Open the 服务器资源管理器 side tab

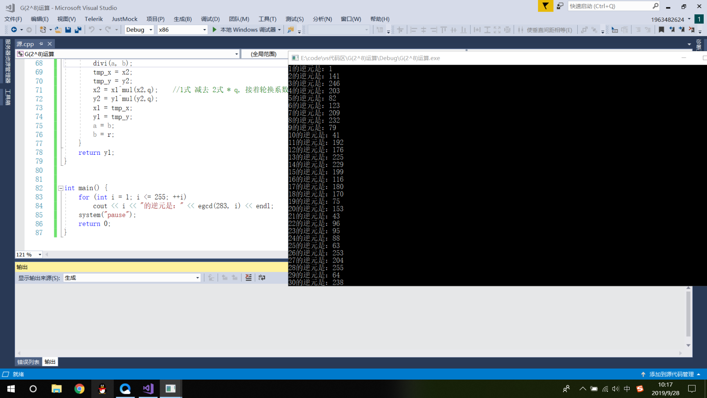pyautogui.click(x=7, y=61)
